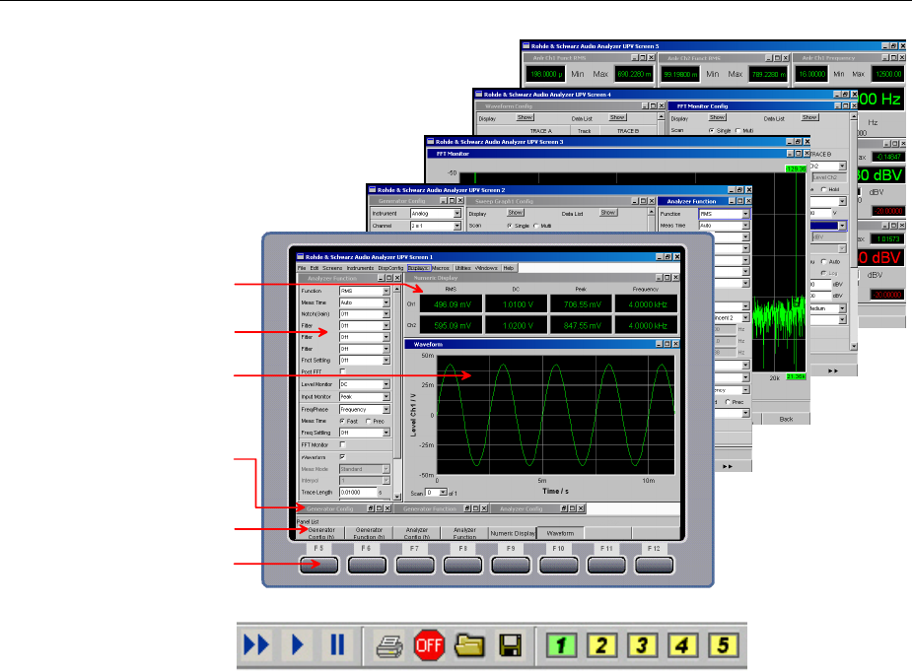Image resolution: width=912 pixels, height=671 pixels.
Task: Maximize the Waveform panel
Action: pyautogui.click(x=667, y=344)
